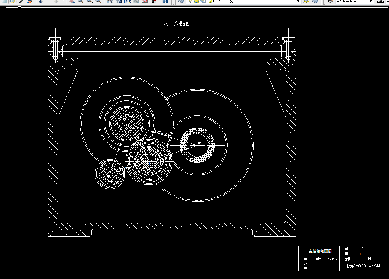Toggle the current layer's on/off light bulb

point(190,1)
